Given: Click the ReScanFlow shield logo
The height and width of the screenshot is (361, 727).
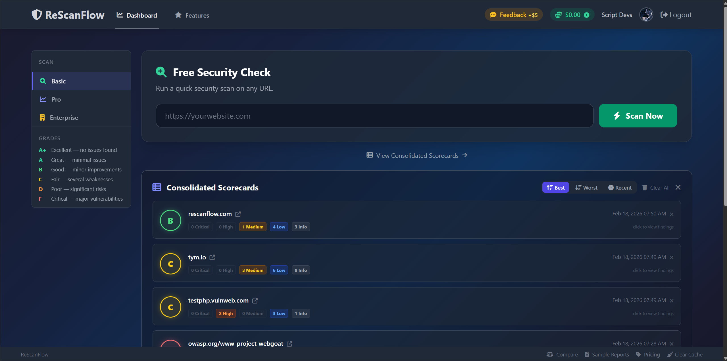Looking at the screenshot, I should (37, 15).
